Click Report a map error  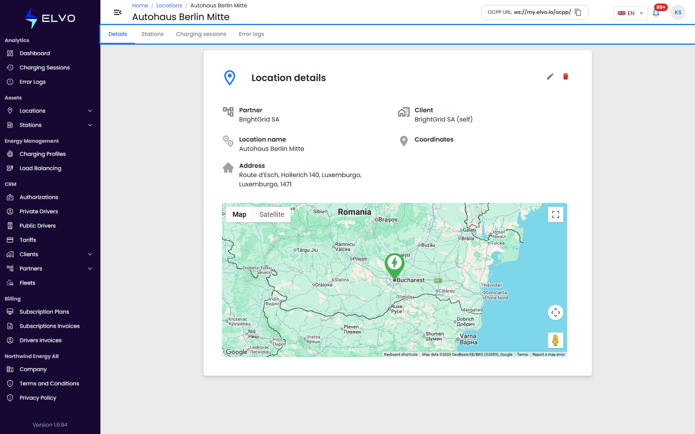point(549,355)
